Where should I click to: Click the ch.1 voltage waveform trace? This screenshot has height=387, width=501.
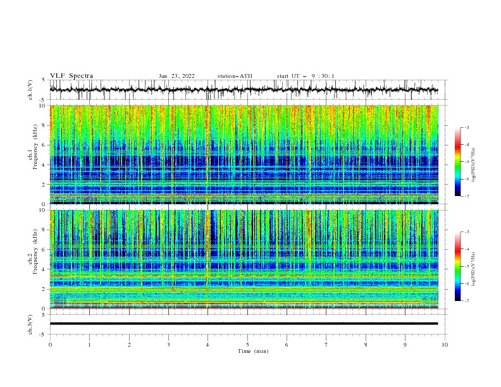click(x=244, y=90)
